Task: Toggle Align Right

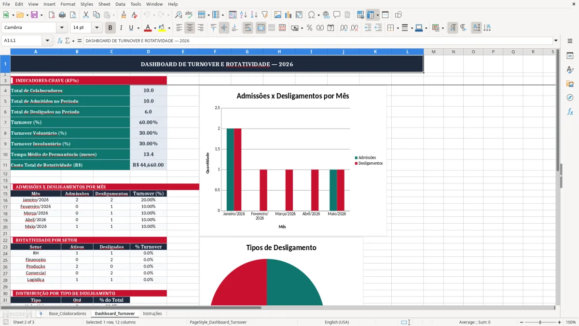Action: click(200, 28)
